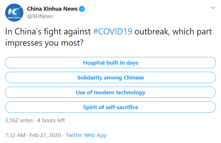Click the NEW CHINA label on logo
The image size is (221, 143).
point(14,18)
